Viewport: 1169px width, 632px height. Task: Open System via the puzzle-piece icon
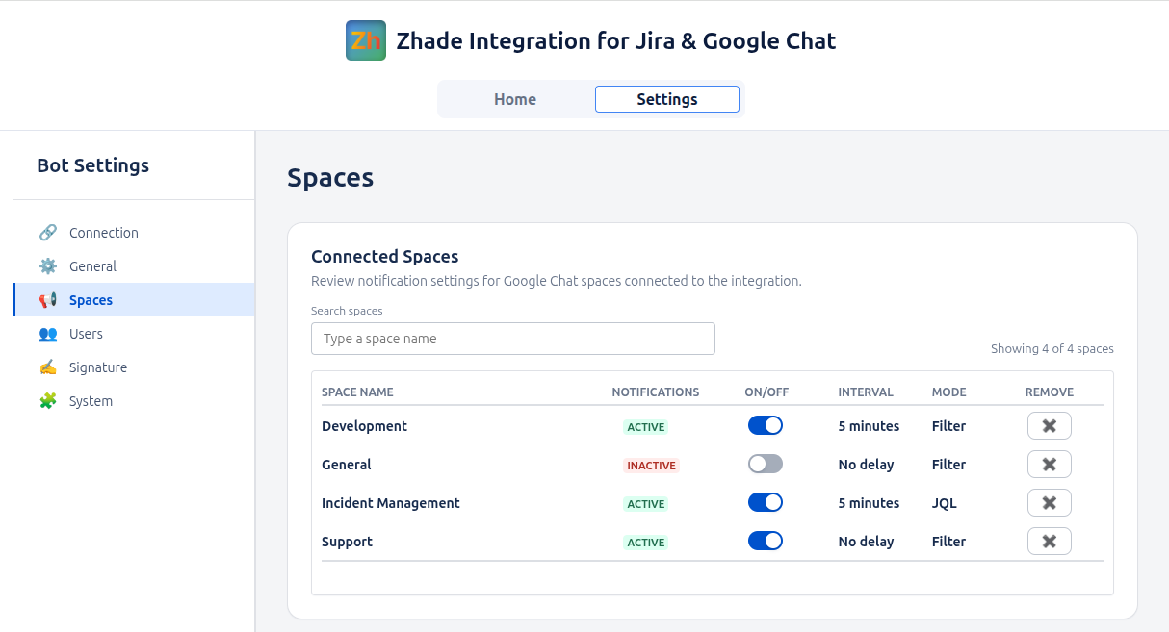pyautogui.click(x=48, y=401)
